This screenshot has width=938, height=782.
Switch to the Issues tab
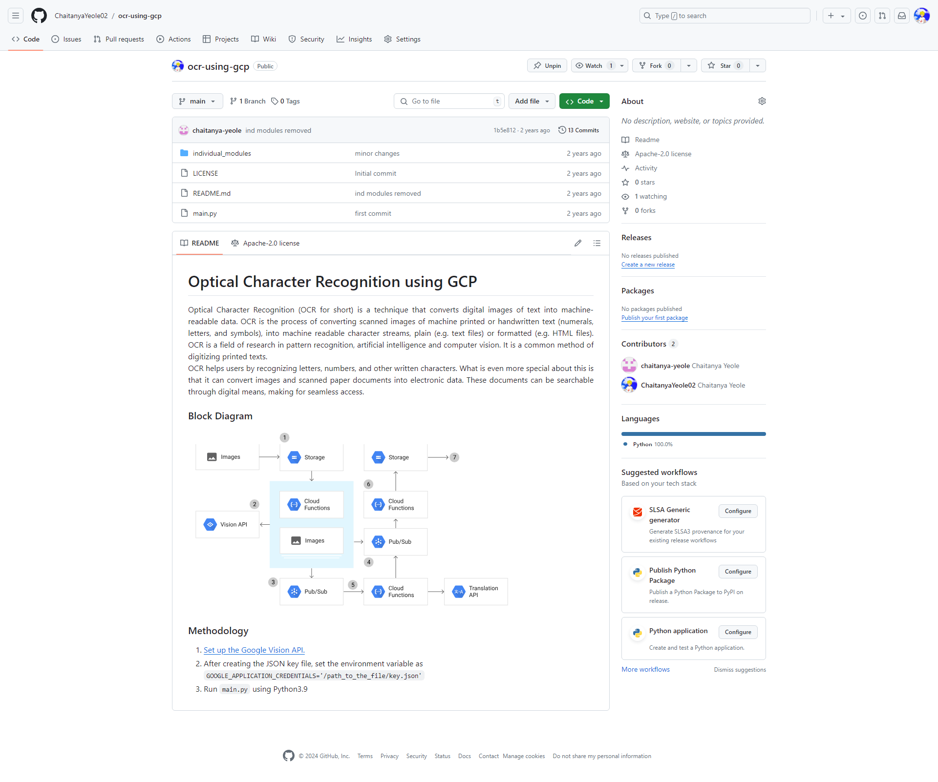pos(66,39)
